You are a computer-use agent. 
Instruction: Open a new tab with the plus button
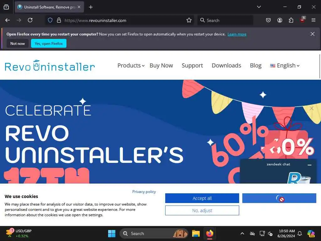tap(91, 7)
